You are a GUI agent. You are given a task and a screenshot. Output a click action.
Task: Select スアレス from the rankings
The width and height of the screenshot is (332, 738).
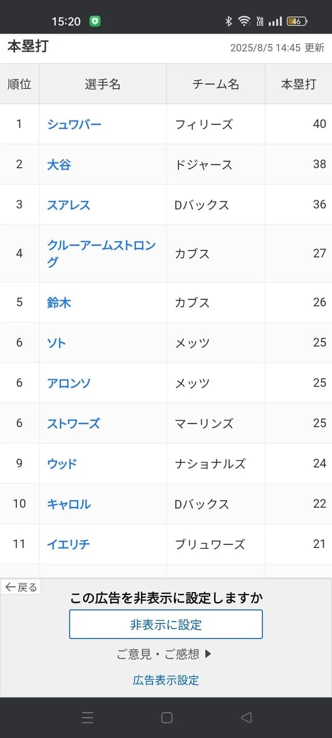point(68,204)
